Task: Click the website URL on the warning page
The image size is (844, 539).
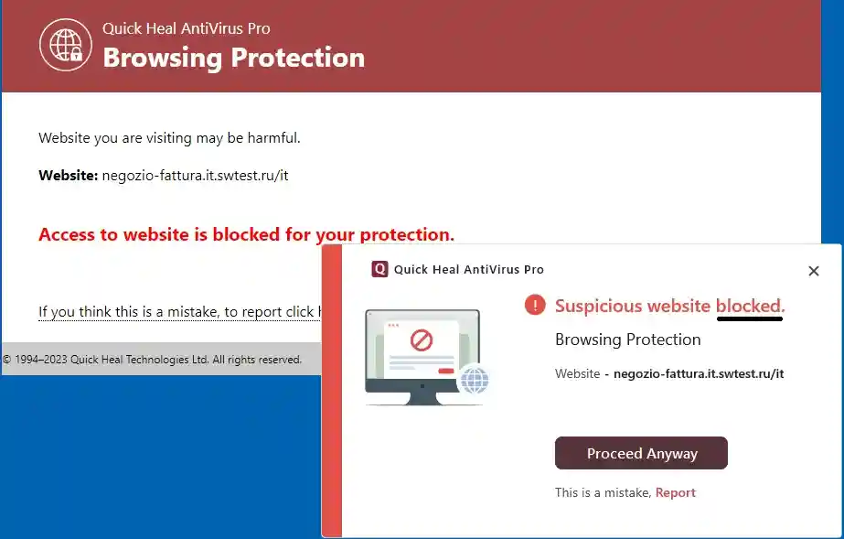Action: [x=195, y=175]
